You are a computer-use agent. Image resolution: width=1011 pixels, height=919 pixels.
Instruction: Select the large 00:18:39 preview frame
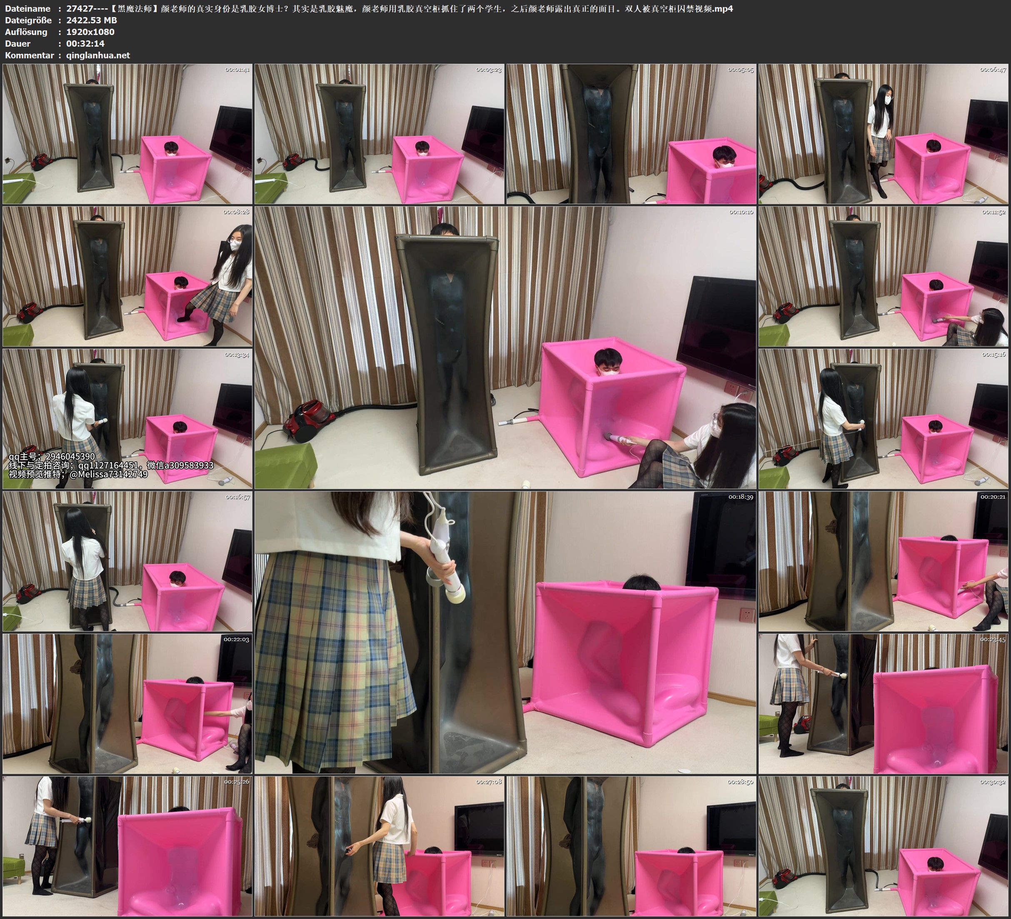pos(505,632)
